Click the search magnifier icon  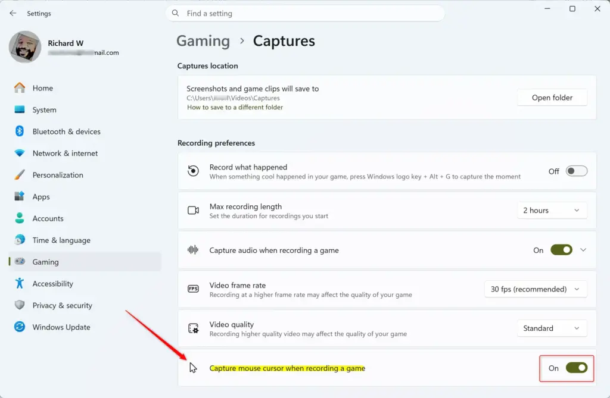click(x=176, y=13)
